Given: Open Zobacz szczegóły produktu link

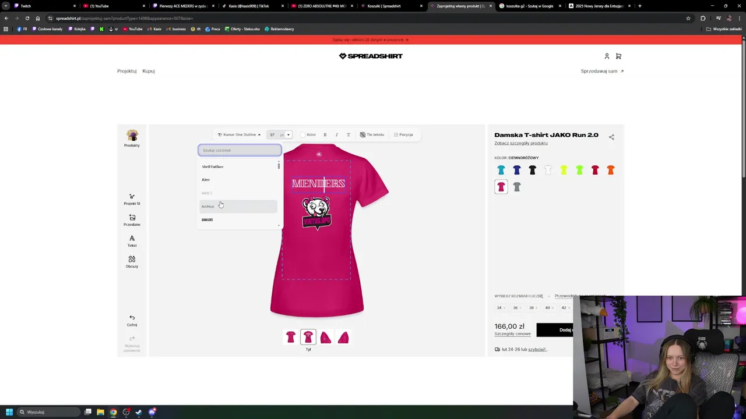Looking at the screenshot, I should pyautogui.click(x=521, y=143).
